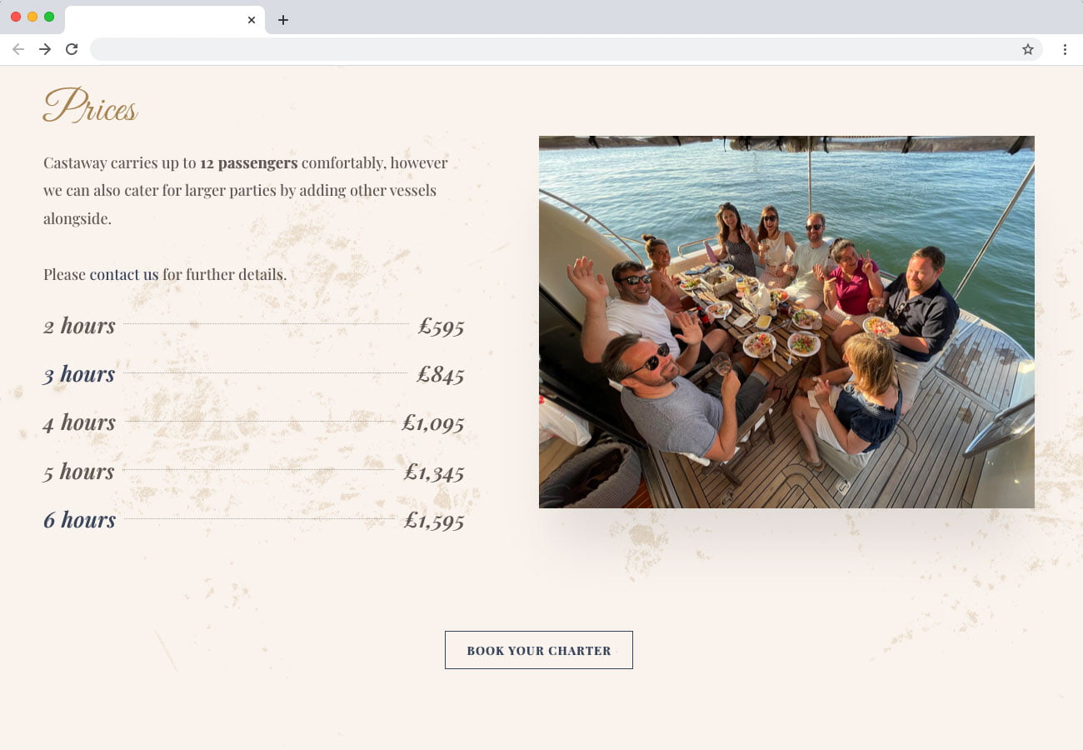Bookmark this page with the star icon
The height and width of the screenshot is (750, 1083).
click(x=1027, y=49)
